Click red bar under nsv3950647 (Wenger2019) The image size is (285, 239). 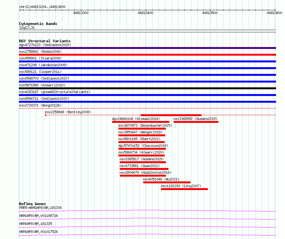point(142,135)
